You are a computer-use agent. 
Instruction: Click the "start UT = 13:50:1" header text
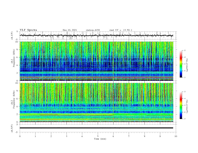click(x=121, y=30)
